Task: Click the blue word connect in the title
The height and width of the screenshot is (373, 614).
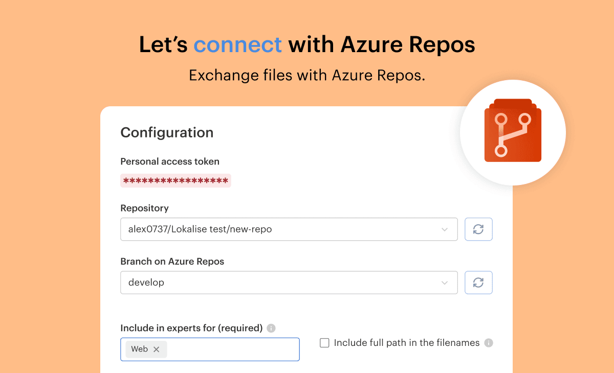Action: click(237, 45)
